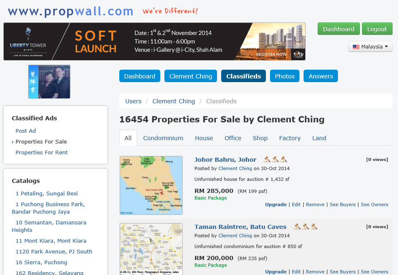Open the Malaysia country dropdown
The width and height of the screenshot is (398, 275).
tap(370, 46)
